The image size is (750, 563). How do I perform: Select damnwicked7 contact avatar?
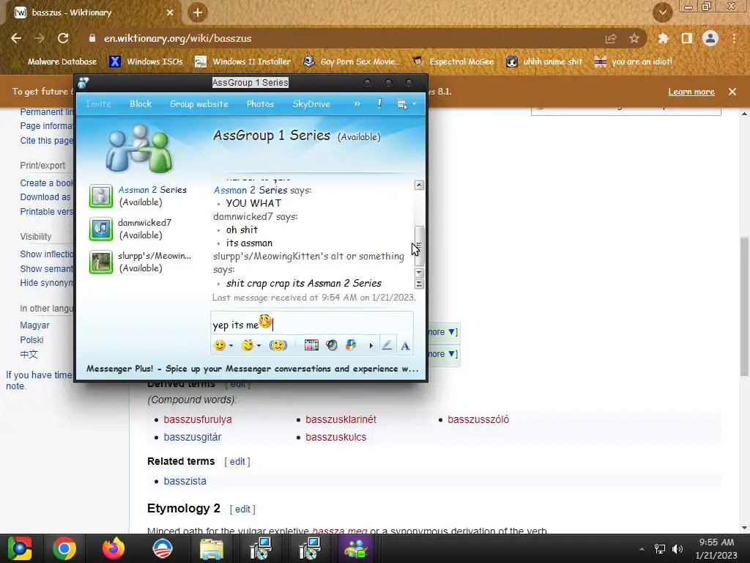point(101,229)
